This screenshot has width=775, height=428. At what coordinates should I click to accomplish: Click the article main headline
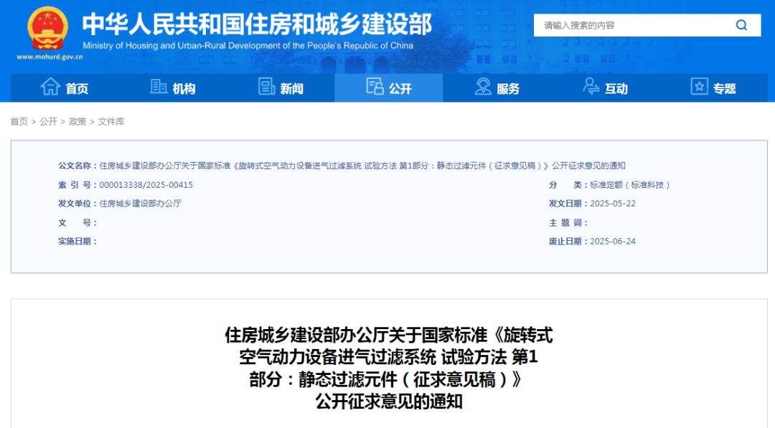tap(388, 368)
